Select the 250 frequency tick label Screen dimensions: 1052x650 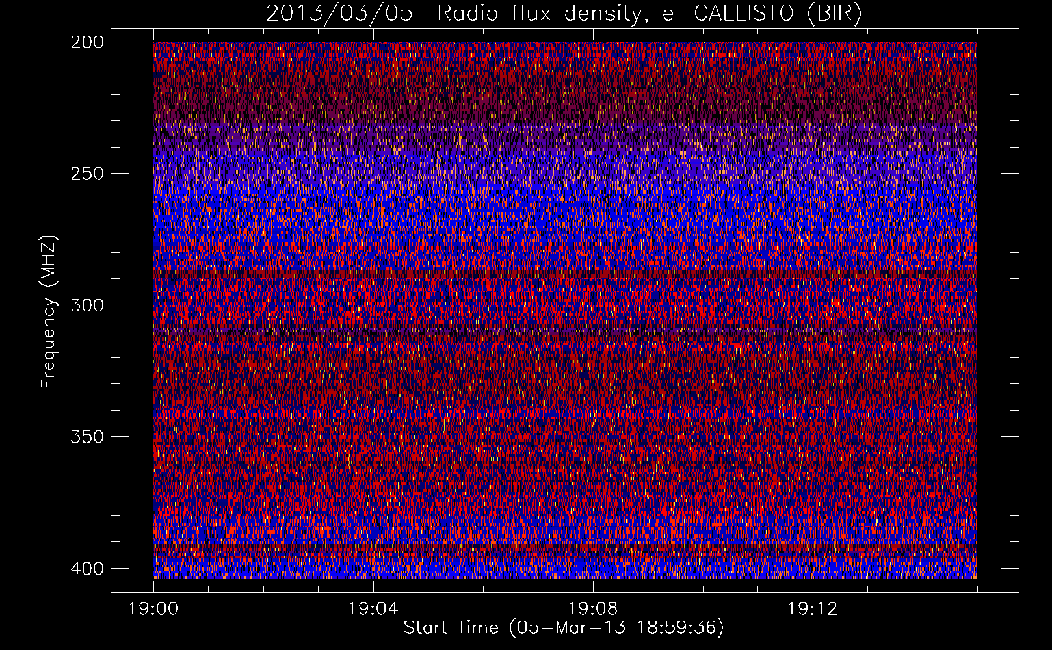click(x=87, y=174)
